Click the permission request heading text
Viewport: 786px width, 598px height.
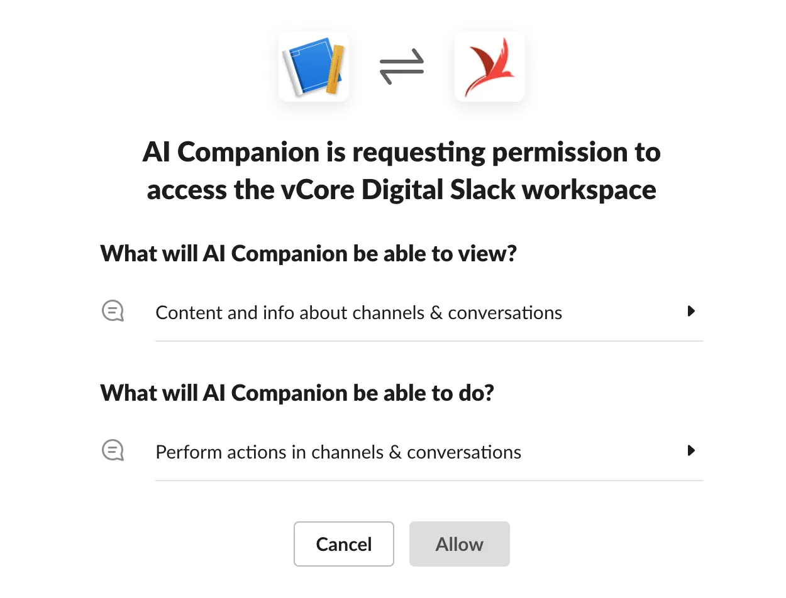[x=402, y=170]
